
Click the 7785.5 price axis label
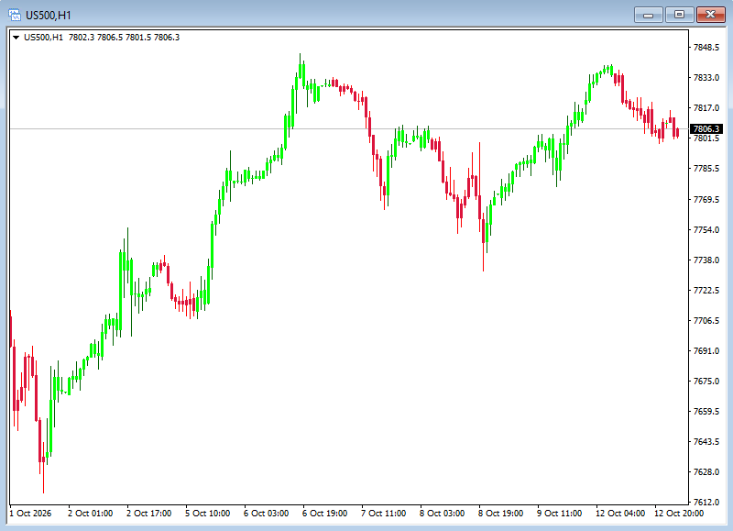click(x=706, y=169)
